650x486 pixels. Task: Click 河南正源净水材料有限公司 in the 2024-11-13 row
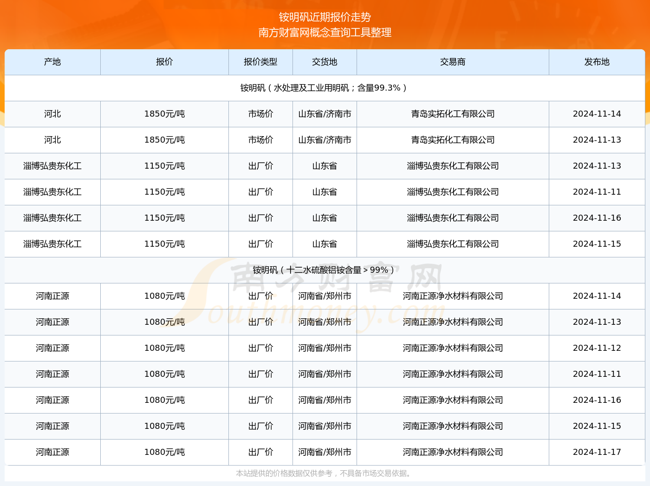(453, 322)
